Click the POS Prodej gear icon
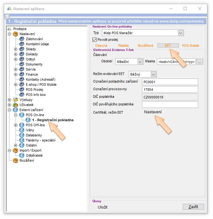This screenshot has width=213, height=219. pyautogui.click(x=21, y=90)
